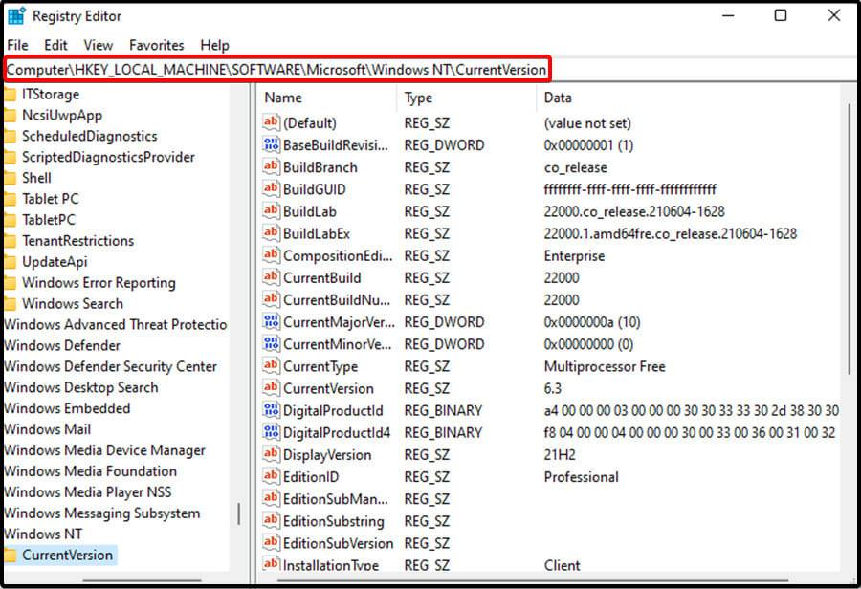The width and height of the screenshot is (861, 589).
Task: Select the UpdateApi folder icon
Action: tap(10, 262)
